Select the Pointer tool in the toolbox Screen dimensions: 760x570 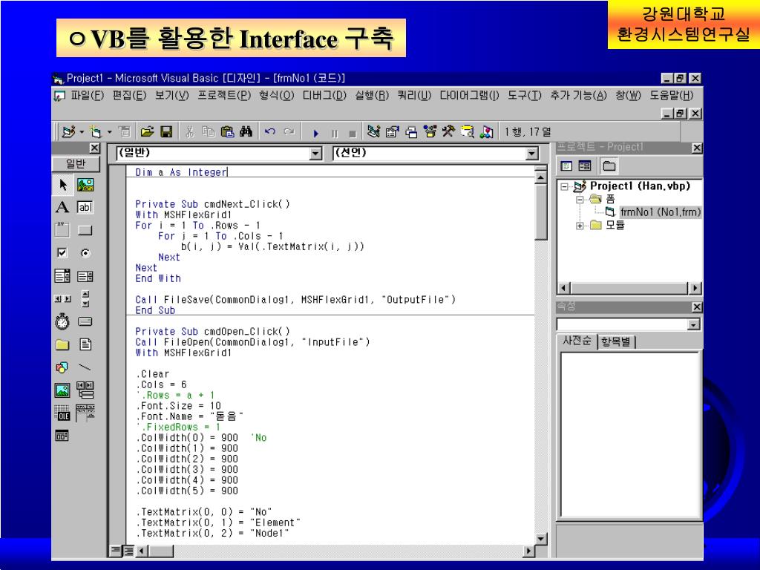63,185
